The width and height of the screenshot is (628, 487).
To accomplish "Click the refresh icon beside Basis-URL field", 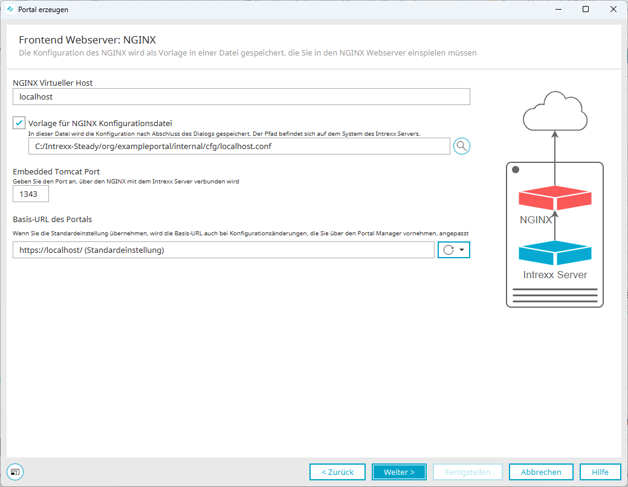I will point(448,250).
